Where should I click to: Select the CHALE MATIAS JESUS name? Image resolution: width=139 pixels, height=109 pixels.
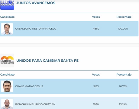29,86
